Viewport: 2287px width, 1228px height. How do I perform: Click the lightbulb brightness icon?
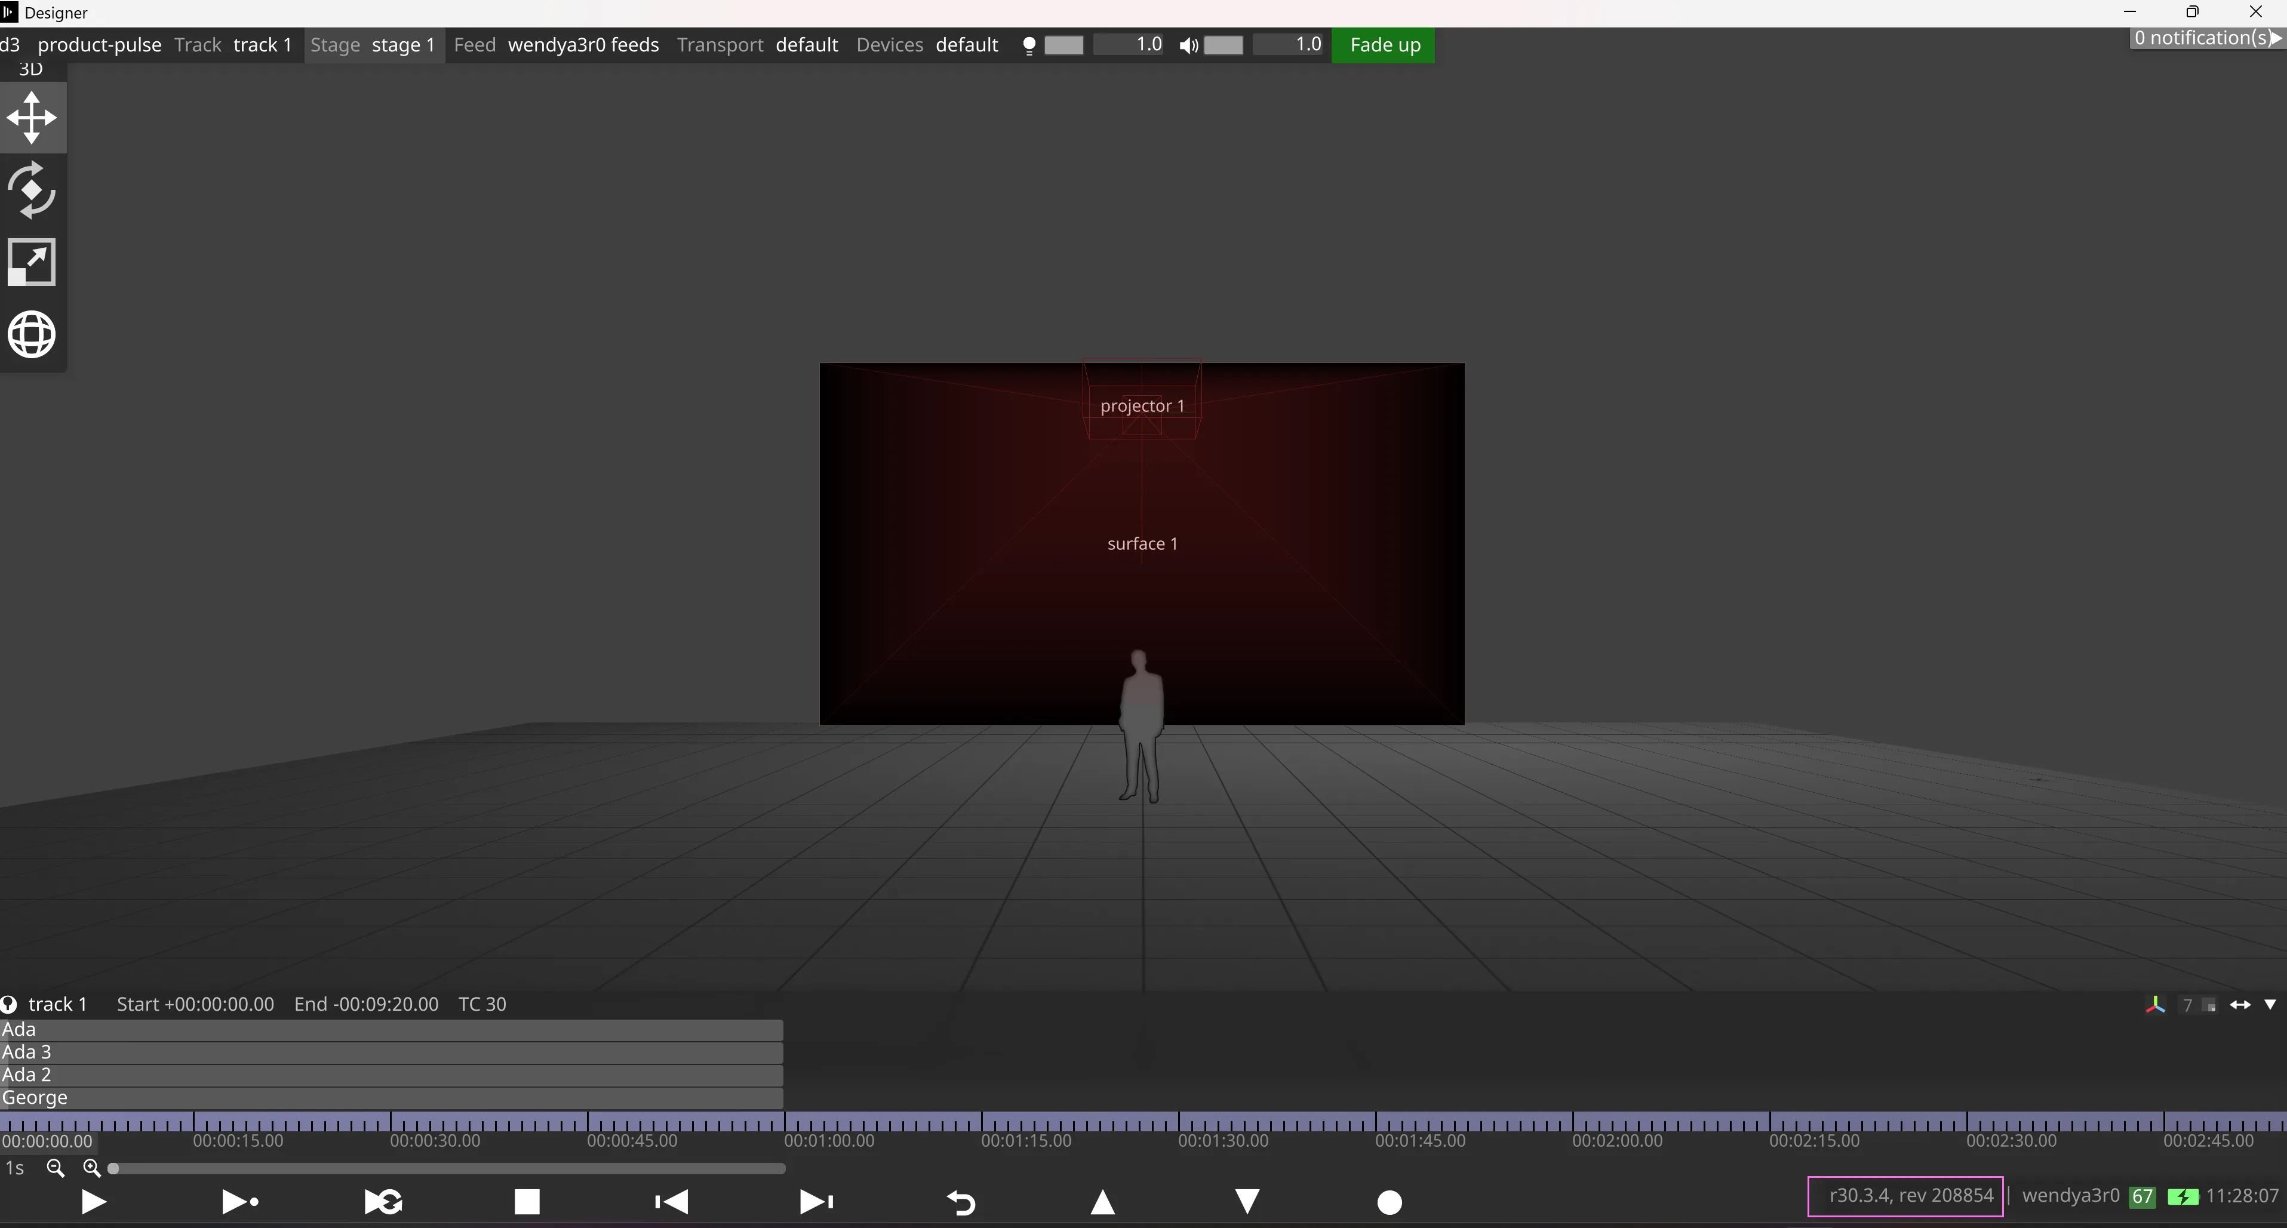point(1029,45)
